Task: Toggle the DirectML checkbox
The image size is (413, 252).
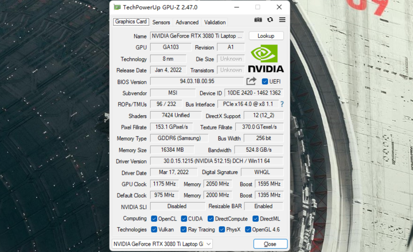Action: [x=255, y=219]
